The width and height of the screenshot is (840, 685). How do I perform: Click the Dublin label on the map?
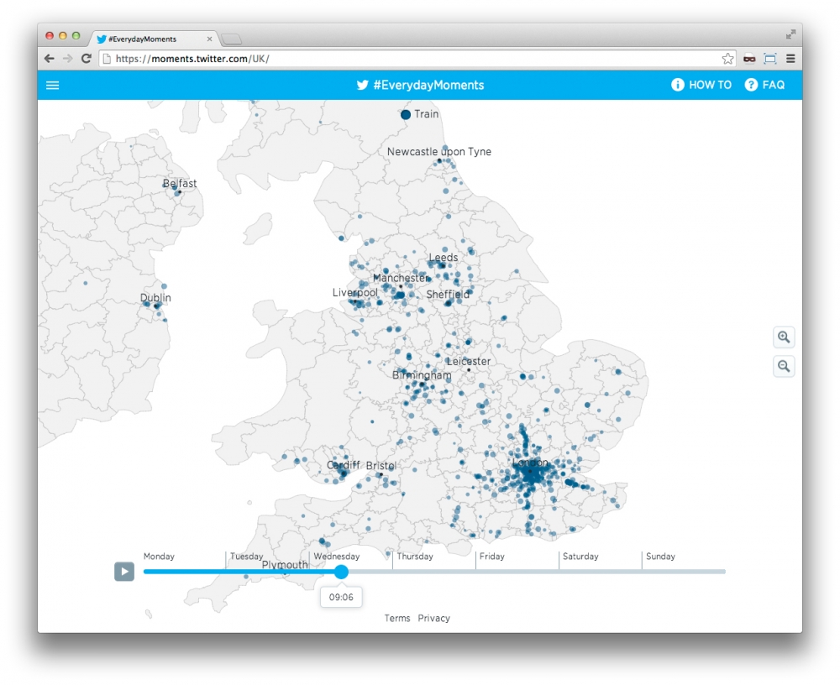point(155,298)
